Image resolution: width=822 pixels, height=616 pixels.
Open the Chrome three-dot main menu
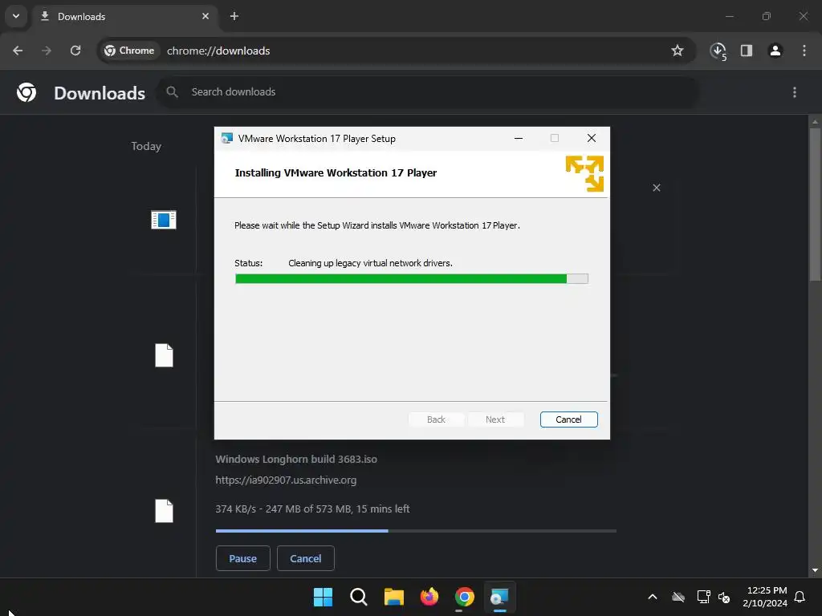[x=804, y=51]
